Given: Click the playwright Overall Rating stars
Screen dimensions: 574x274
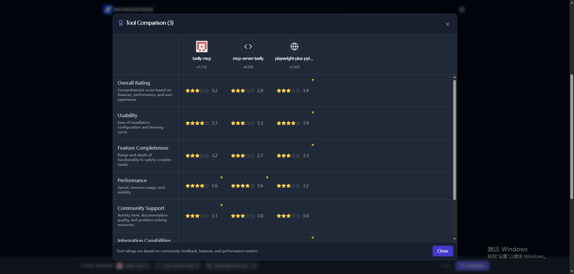Looking at the screenshot, I should coord(288,91).
